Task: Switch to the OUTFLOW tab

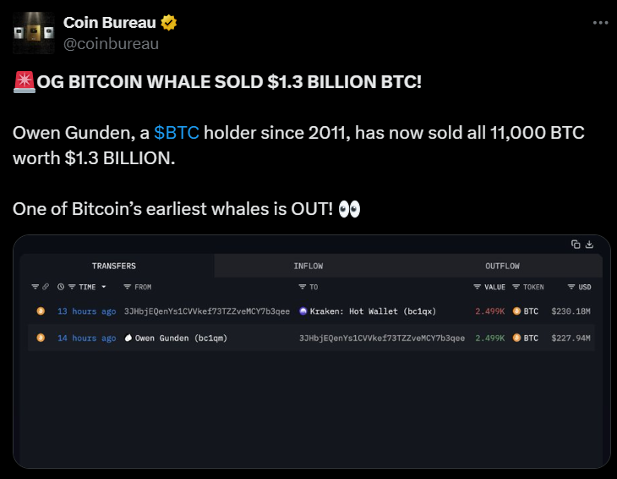Action: point(502,266)
